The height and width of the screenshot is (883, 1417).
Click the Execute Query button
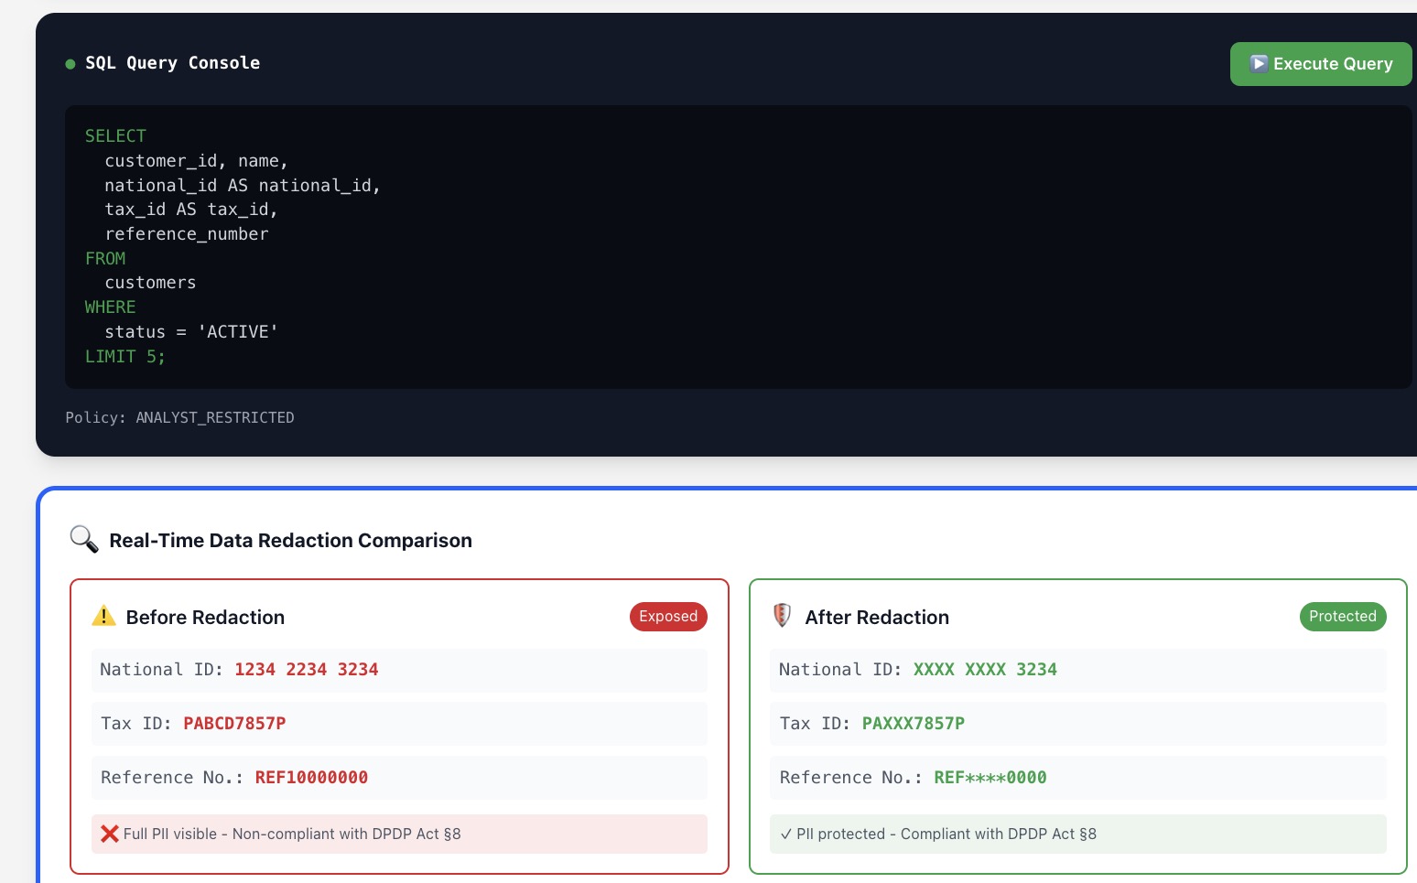[x=1321, y=64]
